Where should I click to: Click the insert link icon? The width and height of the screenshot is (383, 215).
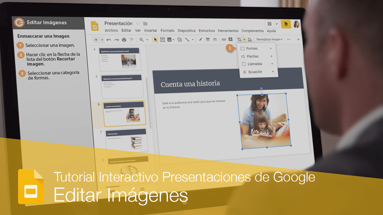click(x=224, y=39)
